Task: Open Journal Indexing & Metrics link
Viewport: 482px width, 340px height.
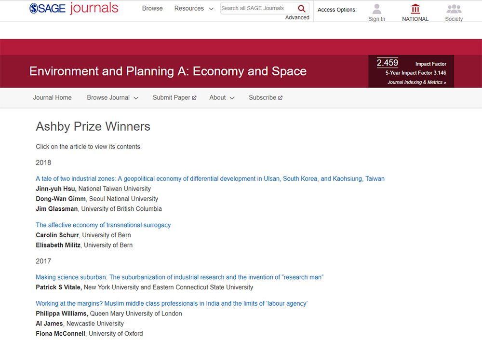Action: (x=416, y=82)
